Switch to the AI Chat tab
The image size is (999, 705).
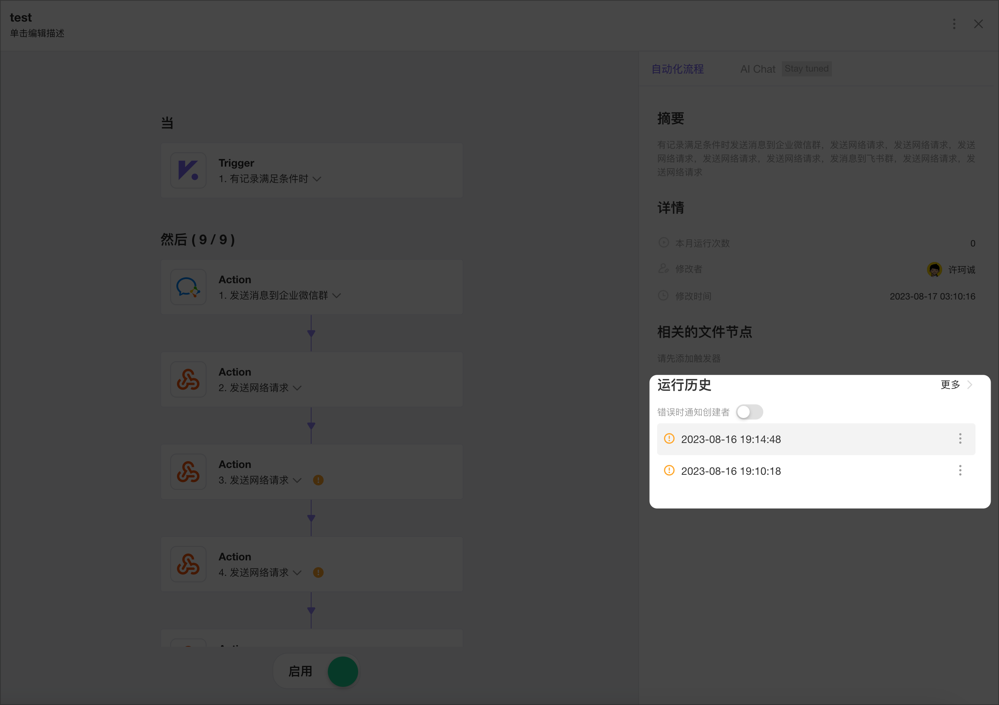click(x=758, y=69)
